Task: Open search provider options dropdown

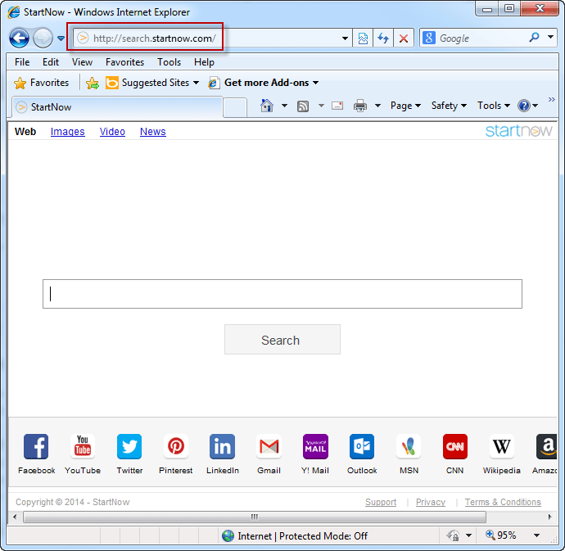Action: tap(550, 37)
